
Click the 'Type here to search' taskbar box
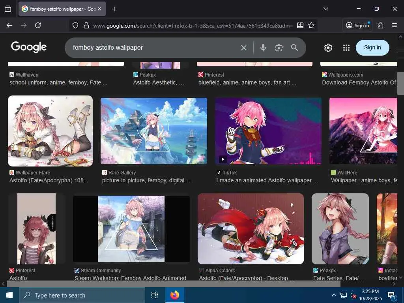point(82,295)
